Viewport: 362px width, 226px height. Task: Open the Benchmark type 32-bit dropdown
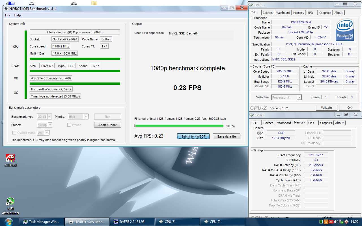[45, 117]
